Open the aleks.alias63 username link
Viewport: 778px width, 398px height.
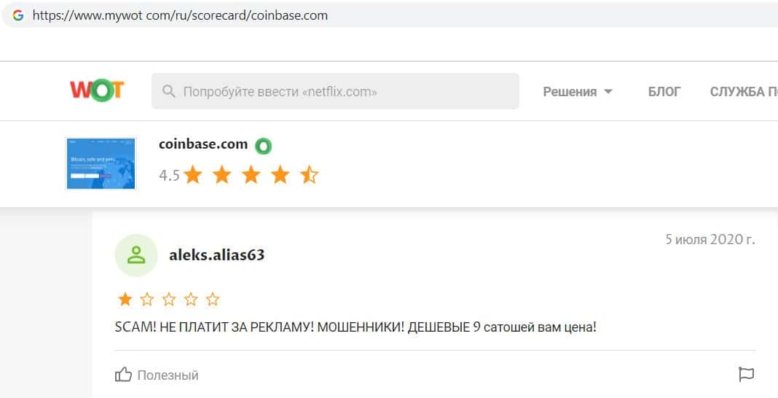[217, 255]
